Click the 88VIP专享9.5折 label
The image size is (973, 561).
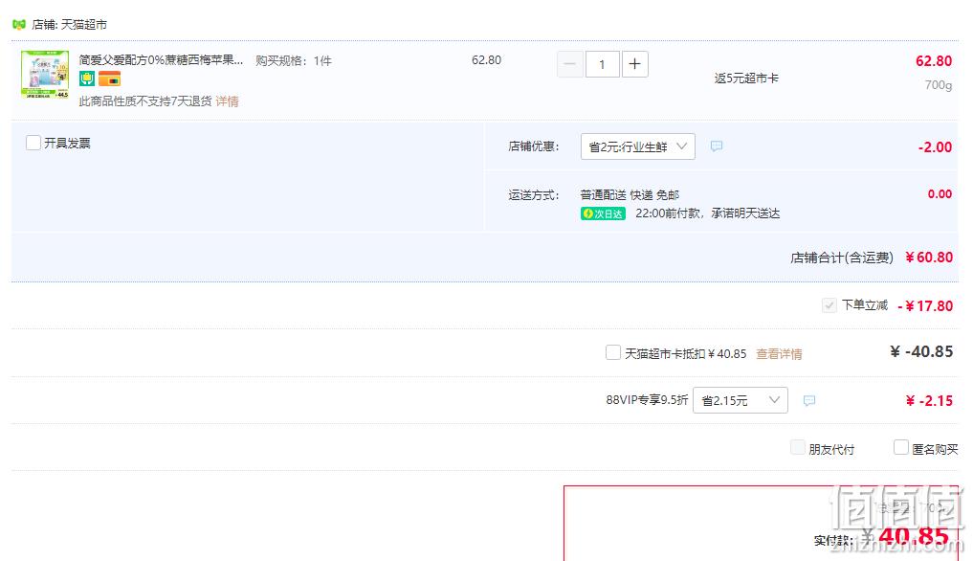647,400
